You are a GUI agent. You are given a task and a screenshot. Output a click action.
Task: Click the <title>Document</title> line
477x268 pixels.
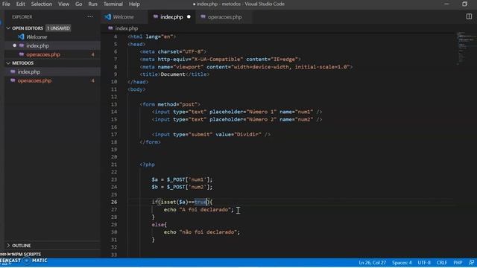pyautogui.click(x=174, y=74)
